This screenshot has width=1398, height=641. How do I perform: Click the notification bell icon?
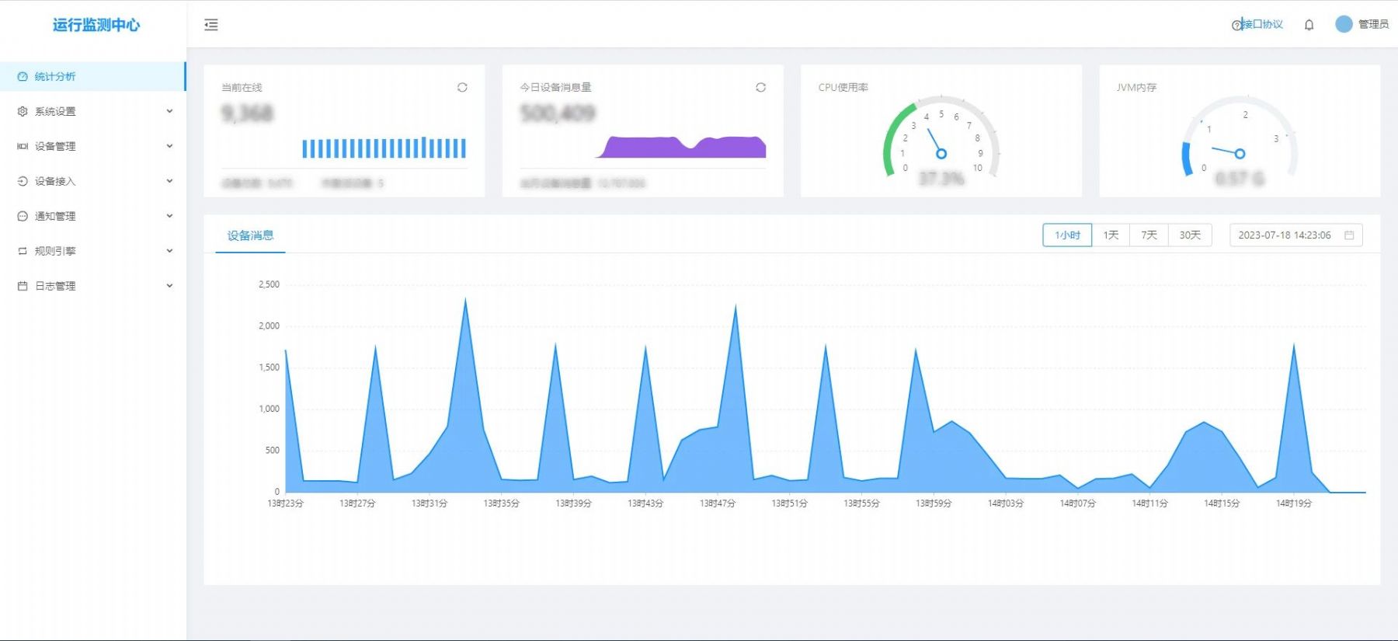pos(1309,25)
